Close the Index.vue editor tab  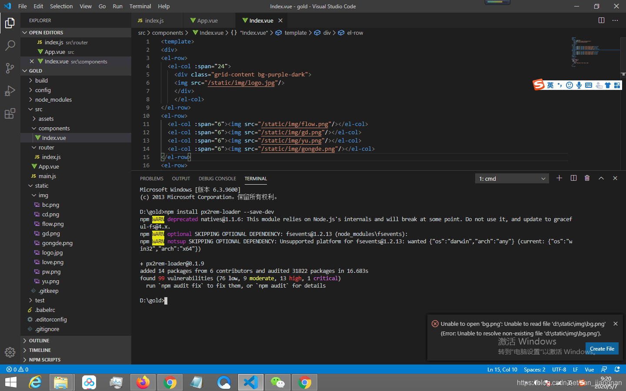coord(280,20)
